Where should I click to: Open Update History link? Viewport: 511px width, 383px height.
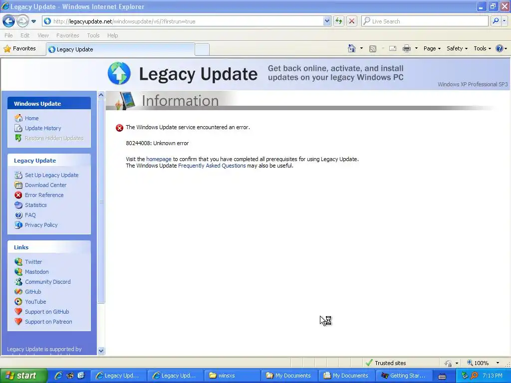pyautogui.click(x=43, y=128)
